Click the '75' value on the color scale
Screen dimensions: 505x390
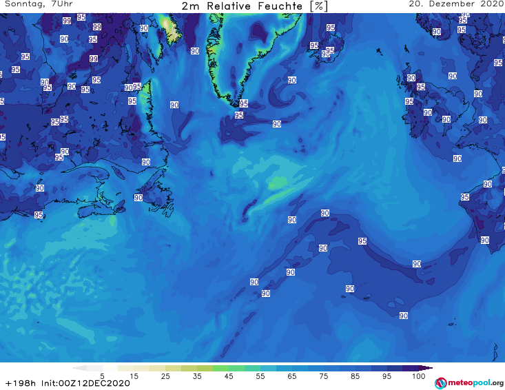(x=324, y=376)
